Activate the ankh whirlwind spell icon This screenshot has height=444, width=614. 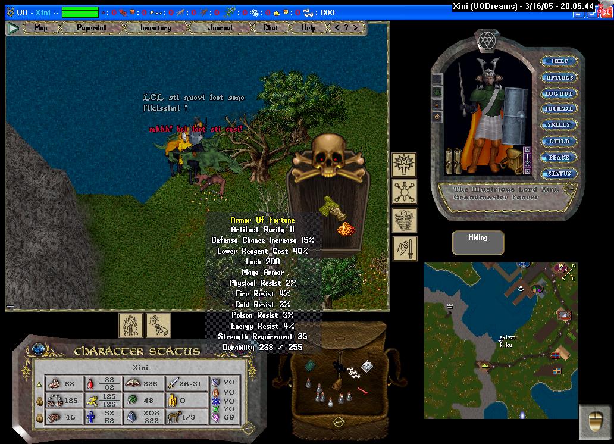405,220
